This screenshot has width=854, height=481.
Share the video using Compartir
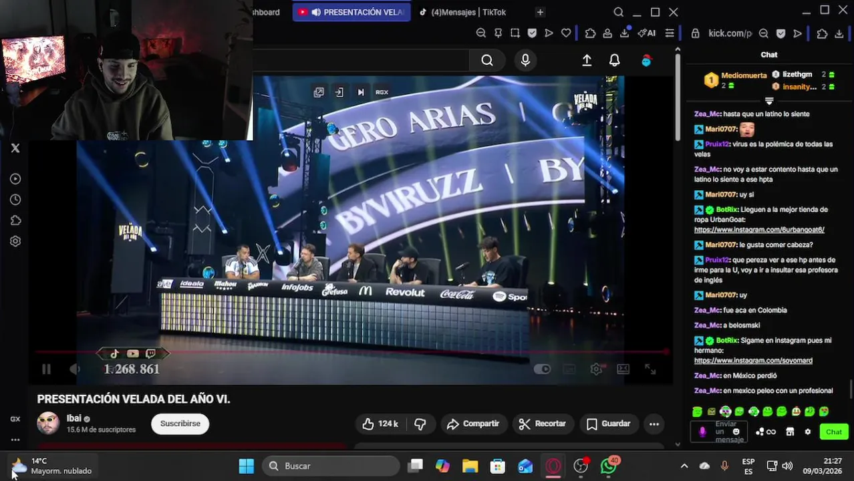click(472, 424)
